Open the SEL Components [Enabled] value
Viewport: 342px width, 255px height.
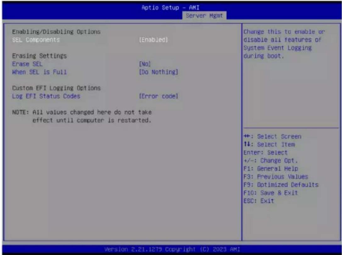(x=154, y=40)
